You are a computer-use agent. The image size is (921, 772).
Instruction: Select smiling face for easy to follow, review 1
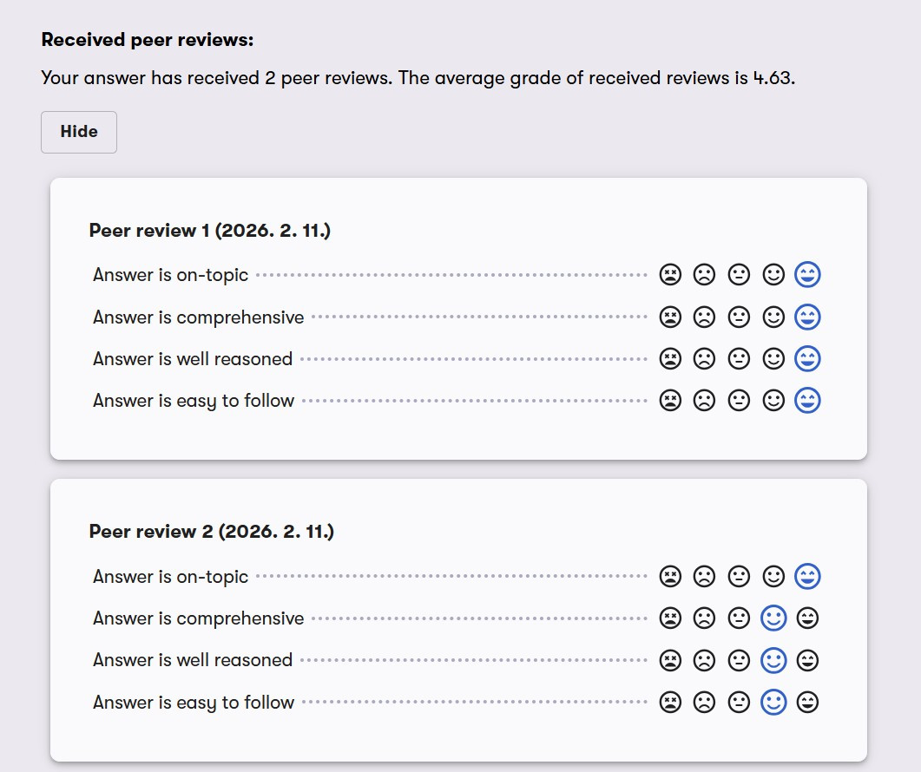point(773,401)
